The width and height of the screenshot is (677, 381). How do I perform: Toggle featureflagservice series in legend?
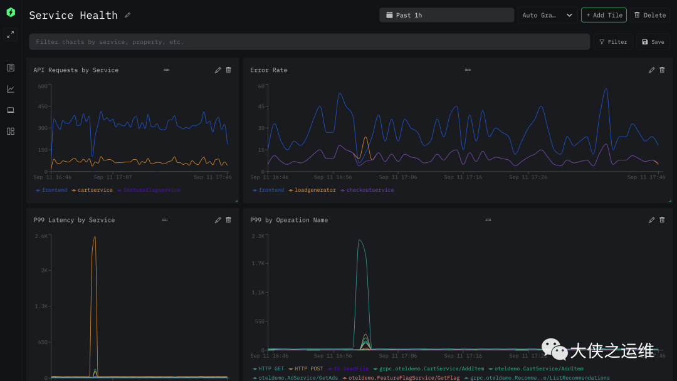[x=149, y=190]
